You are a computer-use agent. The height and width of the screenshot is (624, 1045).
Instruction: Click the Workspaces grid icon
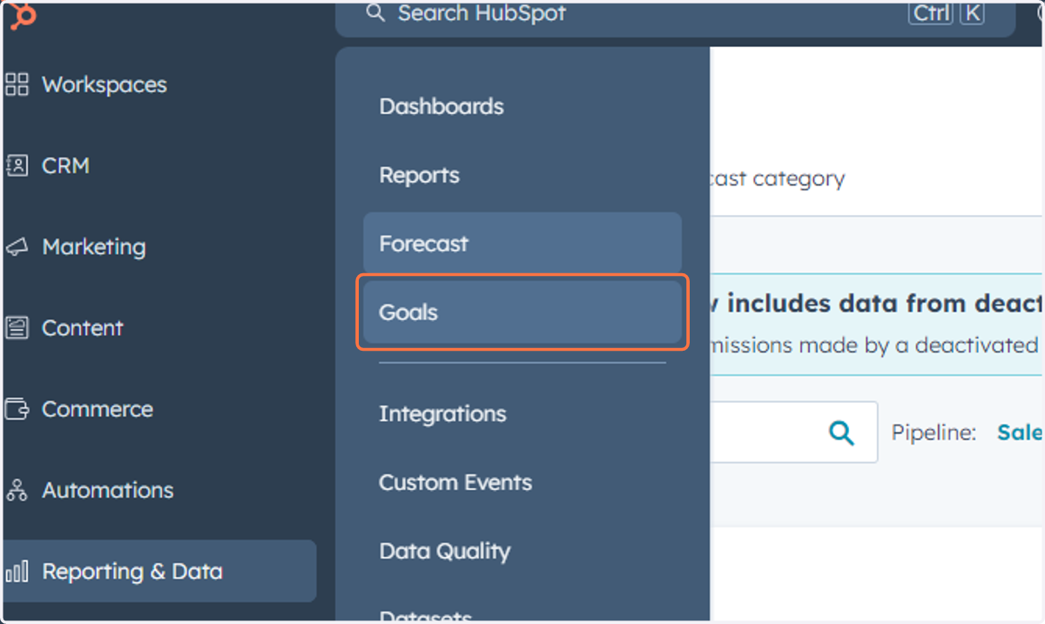pos(17,84)
